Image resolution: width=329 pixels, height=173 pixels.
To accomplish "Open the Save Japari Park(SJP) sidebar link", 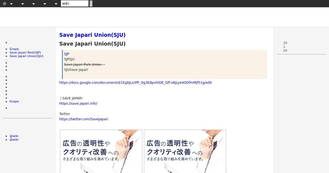I will coord(25,52).
